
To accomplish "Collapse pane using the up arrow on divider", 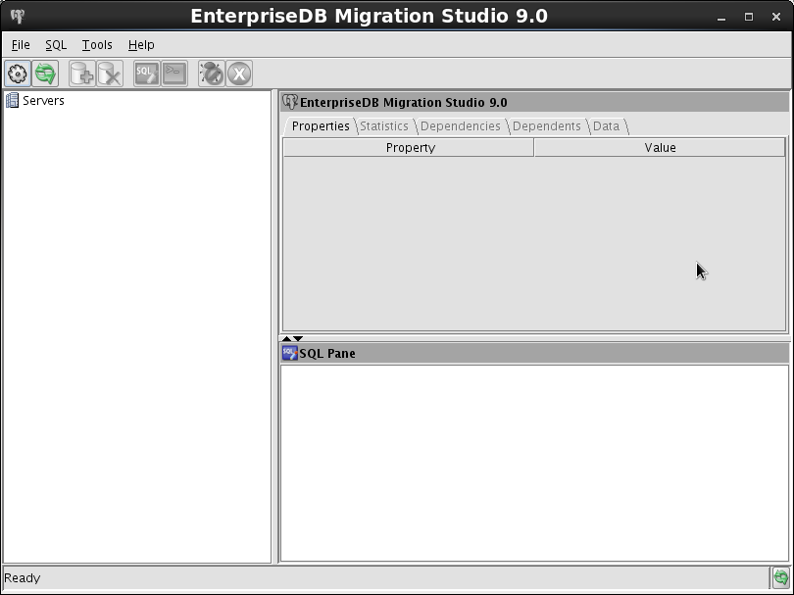I will (x=286, y=338).
